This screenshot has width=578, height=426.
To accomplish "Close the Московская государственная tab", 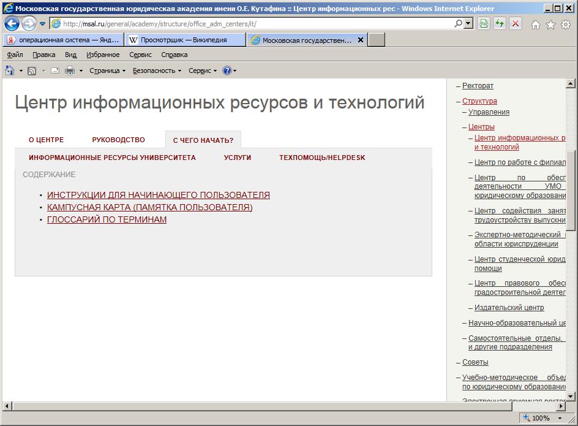I will point(361,39).
